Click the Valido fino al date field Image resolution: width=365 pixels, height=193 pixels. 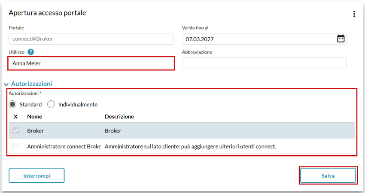click(x=264, y=39)
